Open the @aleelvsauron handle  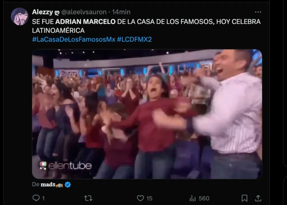(84, 12)
